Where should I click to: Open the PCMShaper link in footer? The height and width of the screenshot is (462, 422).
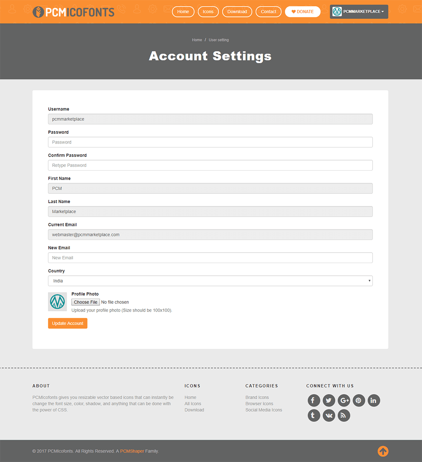[x=132, y=451]
